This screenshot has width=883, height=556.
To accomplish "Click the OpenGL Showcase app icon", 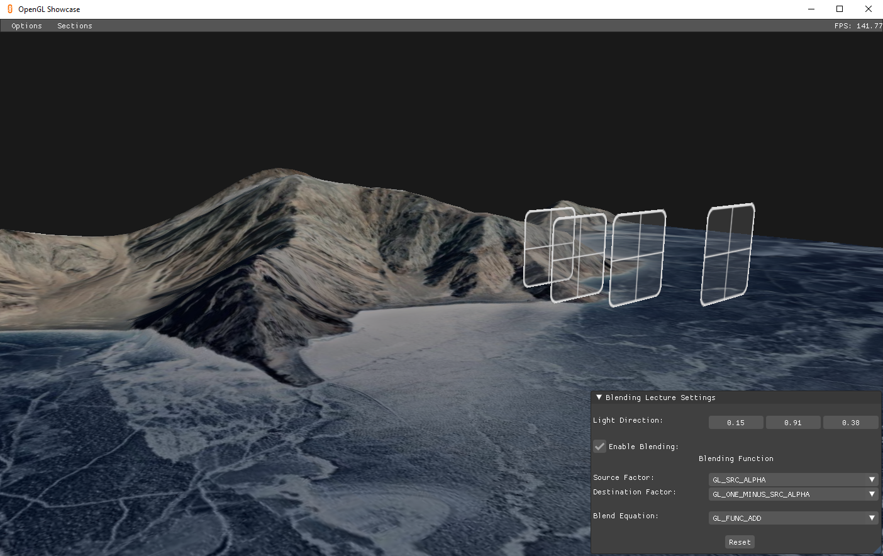I will point(9,9).
